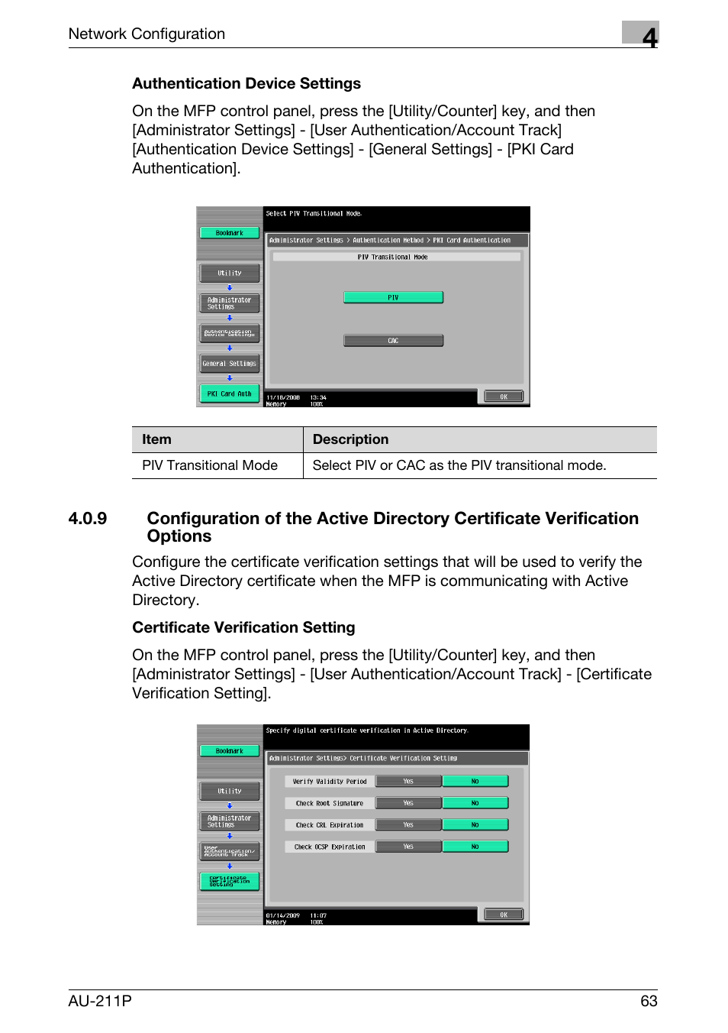Click the 'Specify digital certificate verification' instruction message
The height and width of the screenshot is (1033, 728).
(367, 731)
